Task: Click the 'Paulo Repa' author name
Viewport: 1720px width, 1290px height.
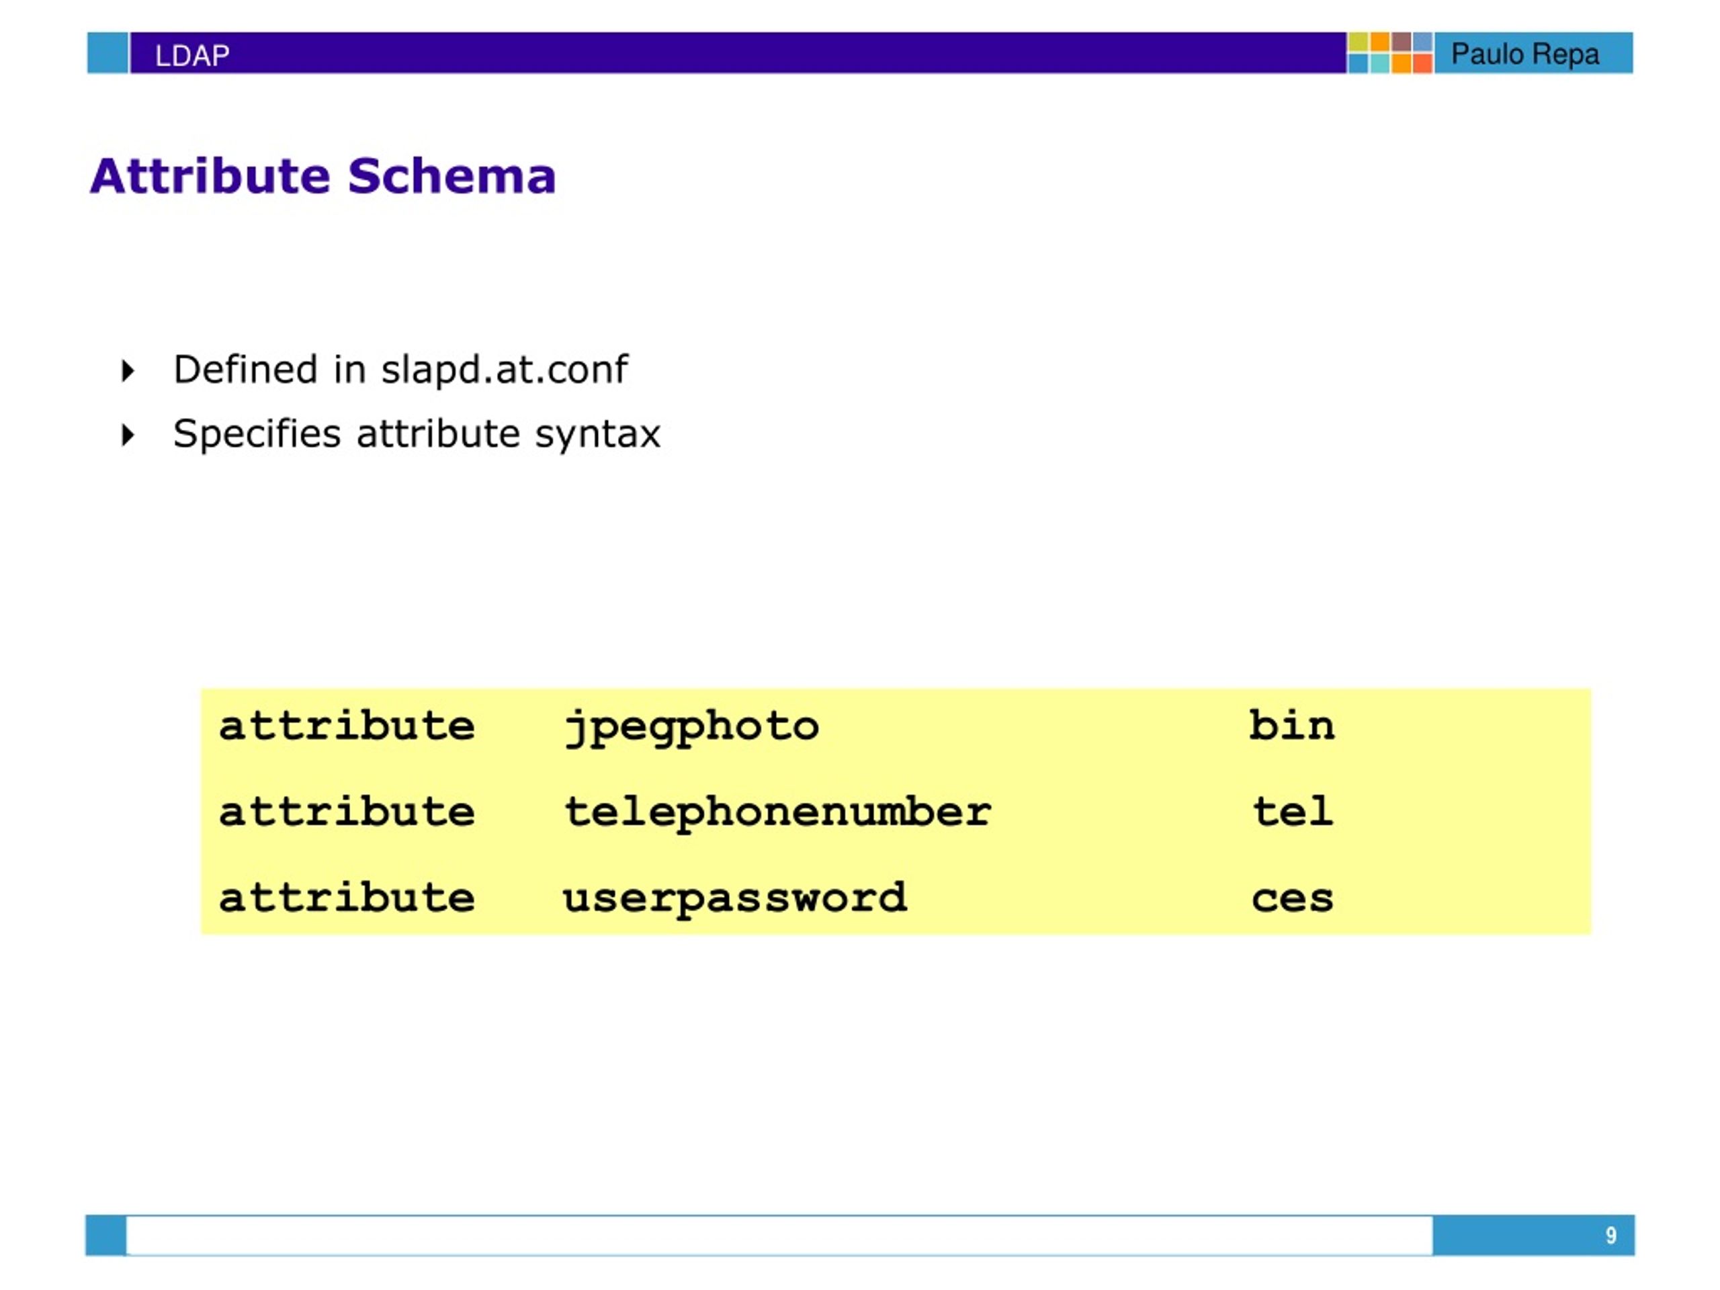Action: 1525,54
